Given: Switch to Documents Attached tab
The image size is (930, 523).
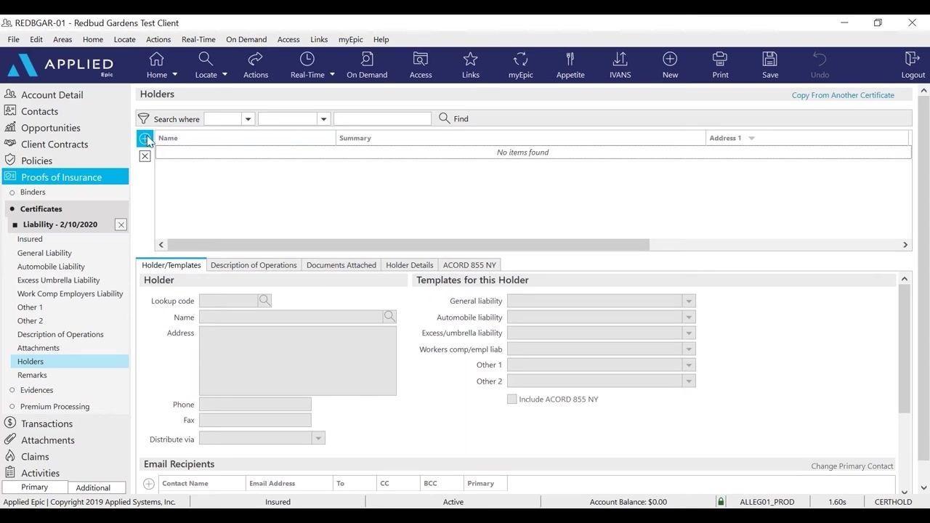Looking at the screenshot, I should click(x=341, y=265).
